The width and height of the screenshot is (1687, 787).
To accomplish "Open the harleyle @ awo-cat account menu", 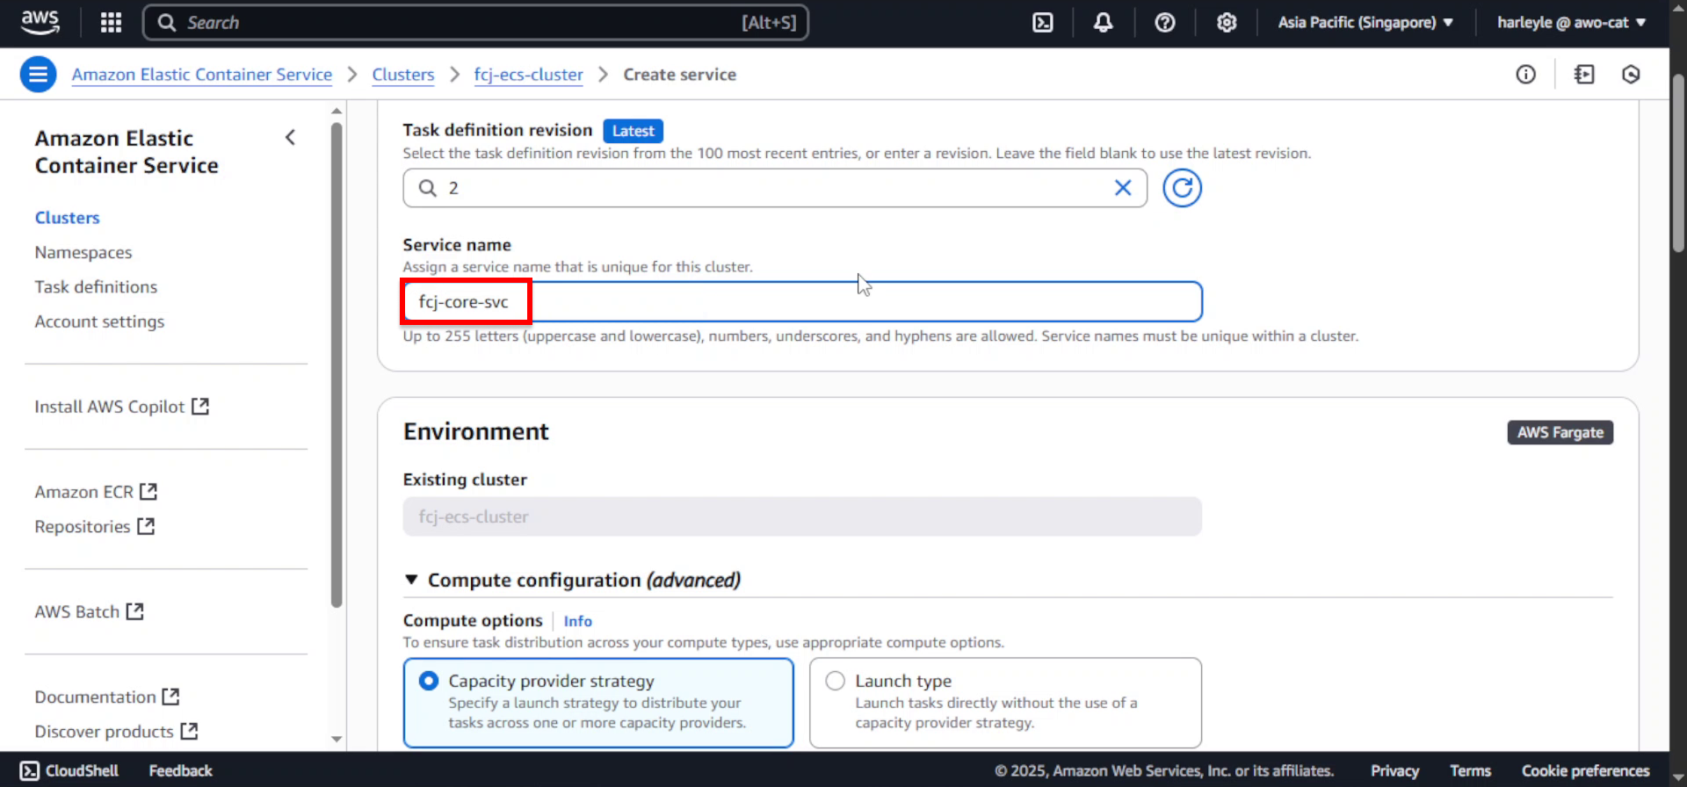I will [x=1572, y=23].
